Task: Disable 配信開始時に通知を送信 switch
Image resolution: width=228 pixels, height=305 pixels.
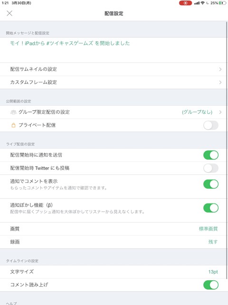Action: click(x=211, y=155)
